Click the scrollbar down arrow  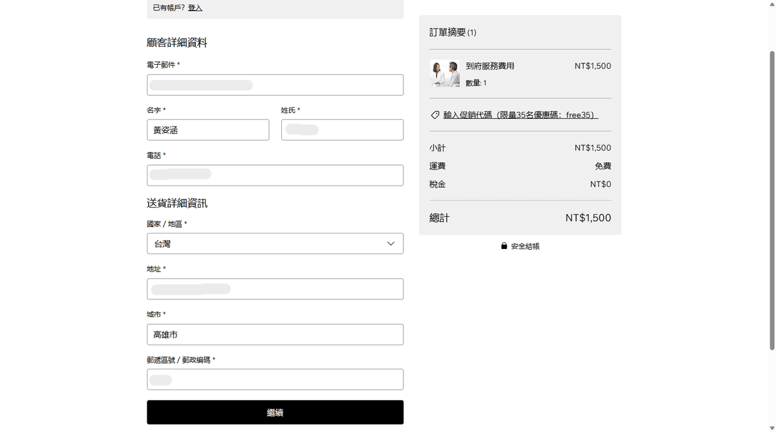click(x=771, y=427)
